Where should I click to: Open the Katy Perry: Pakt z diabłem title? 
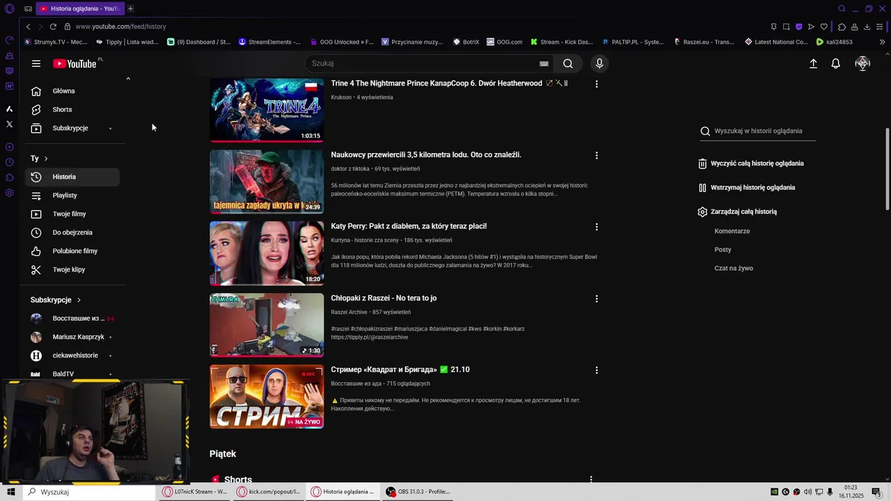(x=409, y=226)
